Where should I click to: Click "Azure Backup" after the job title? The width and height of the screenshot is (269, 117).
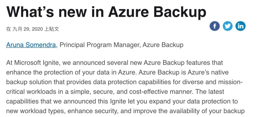[x=163, y=45]
